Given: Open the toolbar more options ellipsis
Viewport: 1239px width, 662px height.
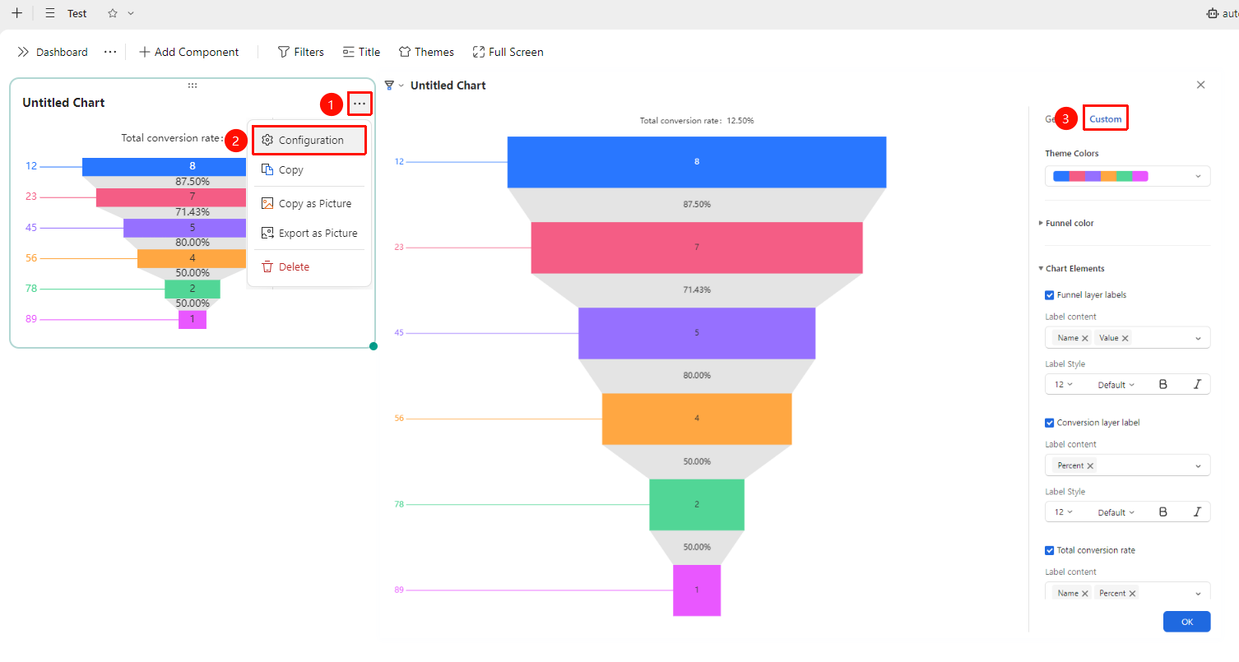Looking at the screenshot, I should click(x=110, y=52).
